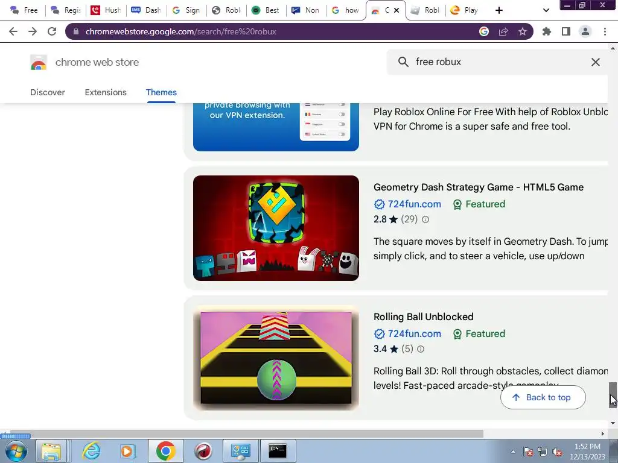This screenshot has width=618, height=463.
Task: Click the page's vertical scrollbar thumb
Action: [613, 395]
